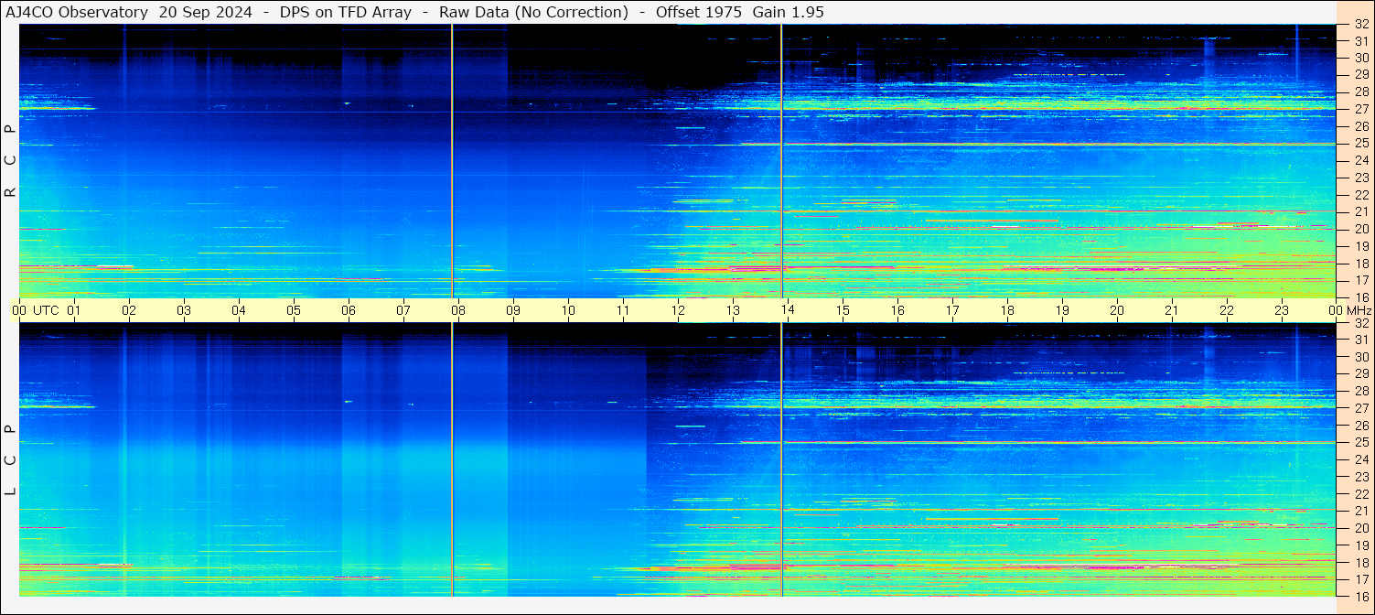Click the yellow vertical line near 14 UTC in LCP panel
The height and width of the screenshot is (615, 1375).
pyautogui.click(x=781, y=459)
